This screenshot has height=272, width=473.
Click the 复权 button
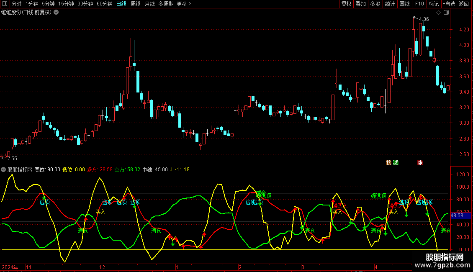[347, 4]
